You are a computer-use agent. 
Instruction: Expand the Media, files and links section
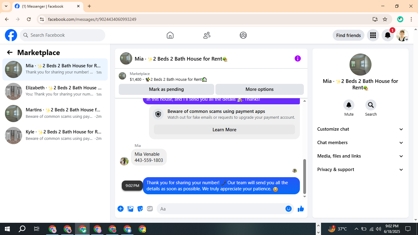[x=360, y=156]
